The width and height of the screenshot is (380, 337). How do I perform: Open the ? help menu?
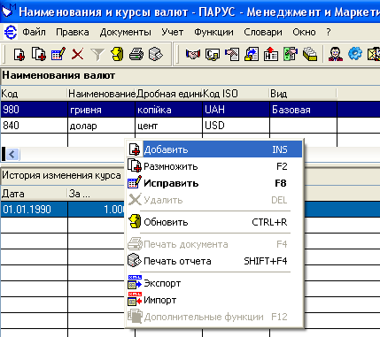329,32
